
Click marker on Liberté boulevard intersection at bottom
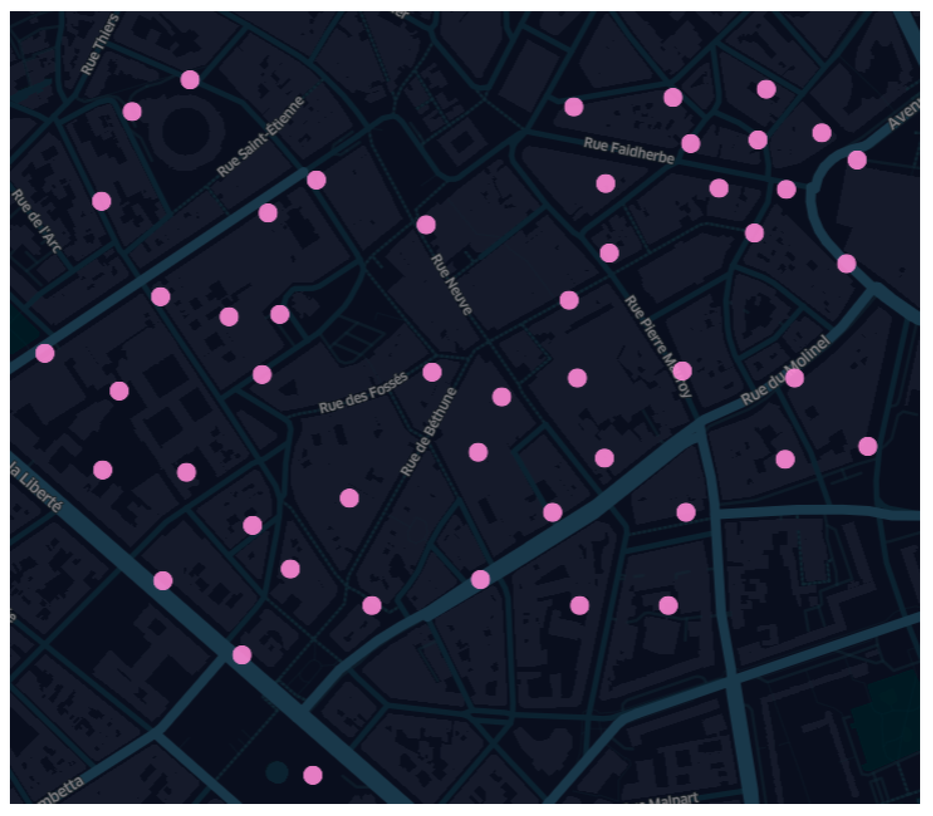click(x=242, y=655)
